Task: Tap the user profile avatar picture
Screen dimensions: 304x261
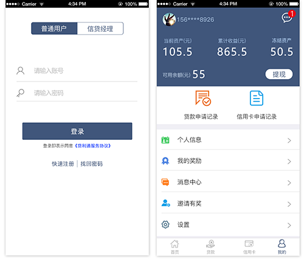Action: (x=169, y=19)
